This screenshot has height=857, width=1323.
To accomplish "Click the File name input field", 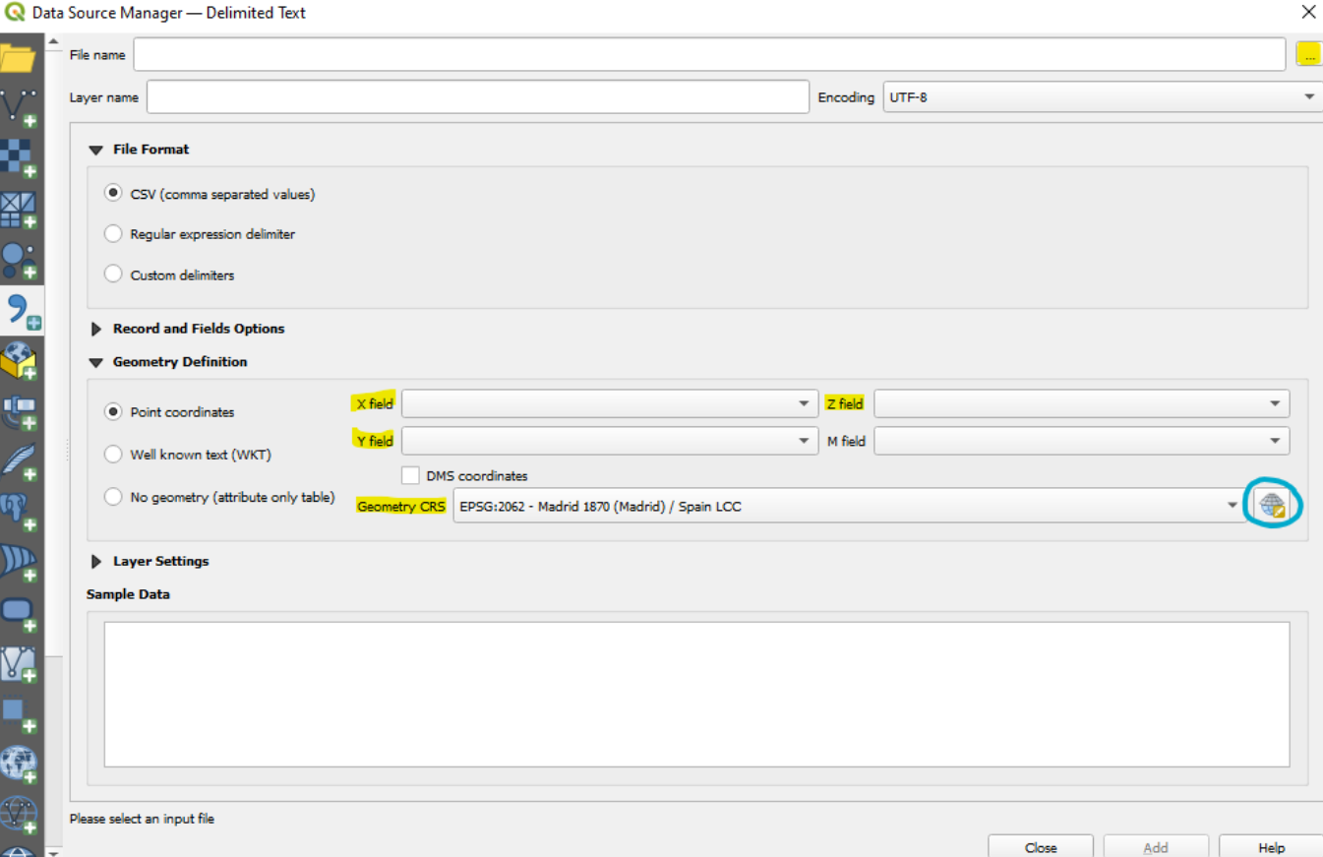I will [709, 55].
